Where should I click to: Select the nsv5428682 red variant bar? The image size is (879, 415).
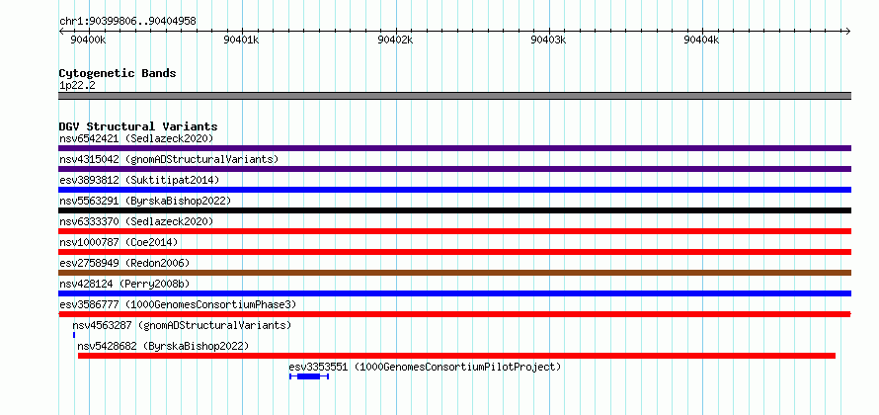pyautogui.click(x=456, y=356)
